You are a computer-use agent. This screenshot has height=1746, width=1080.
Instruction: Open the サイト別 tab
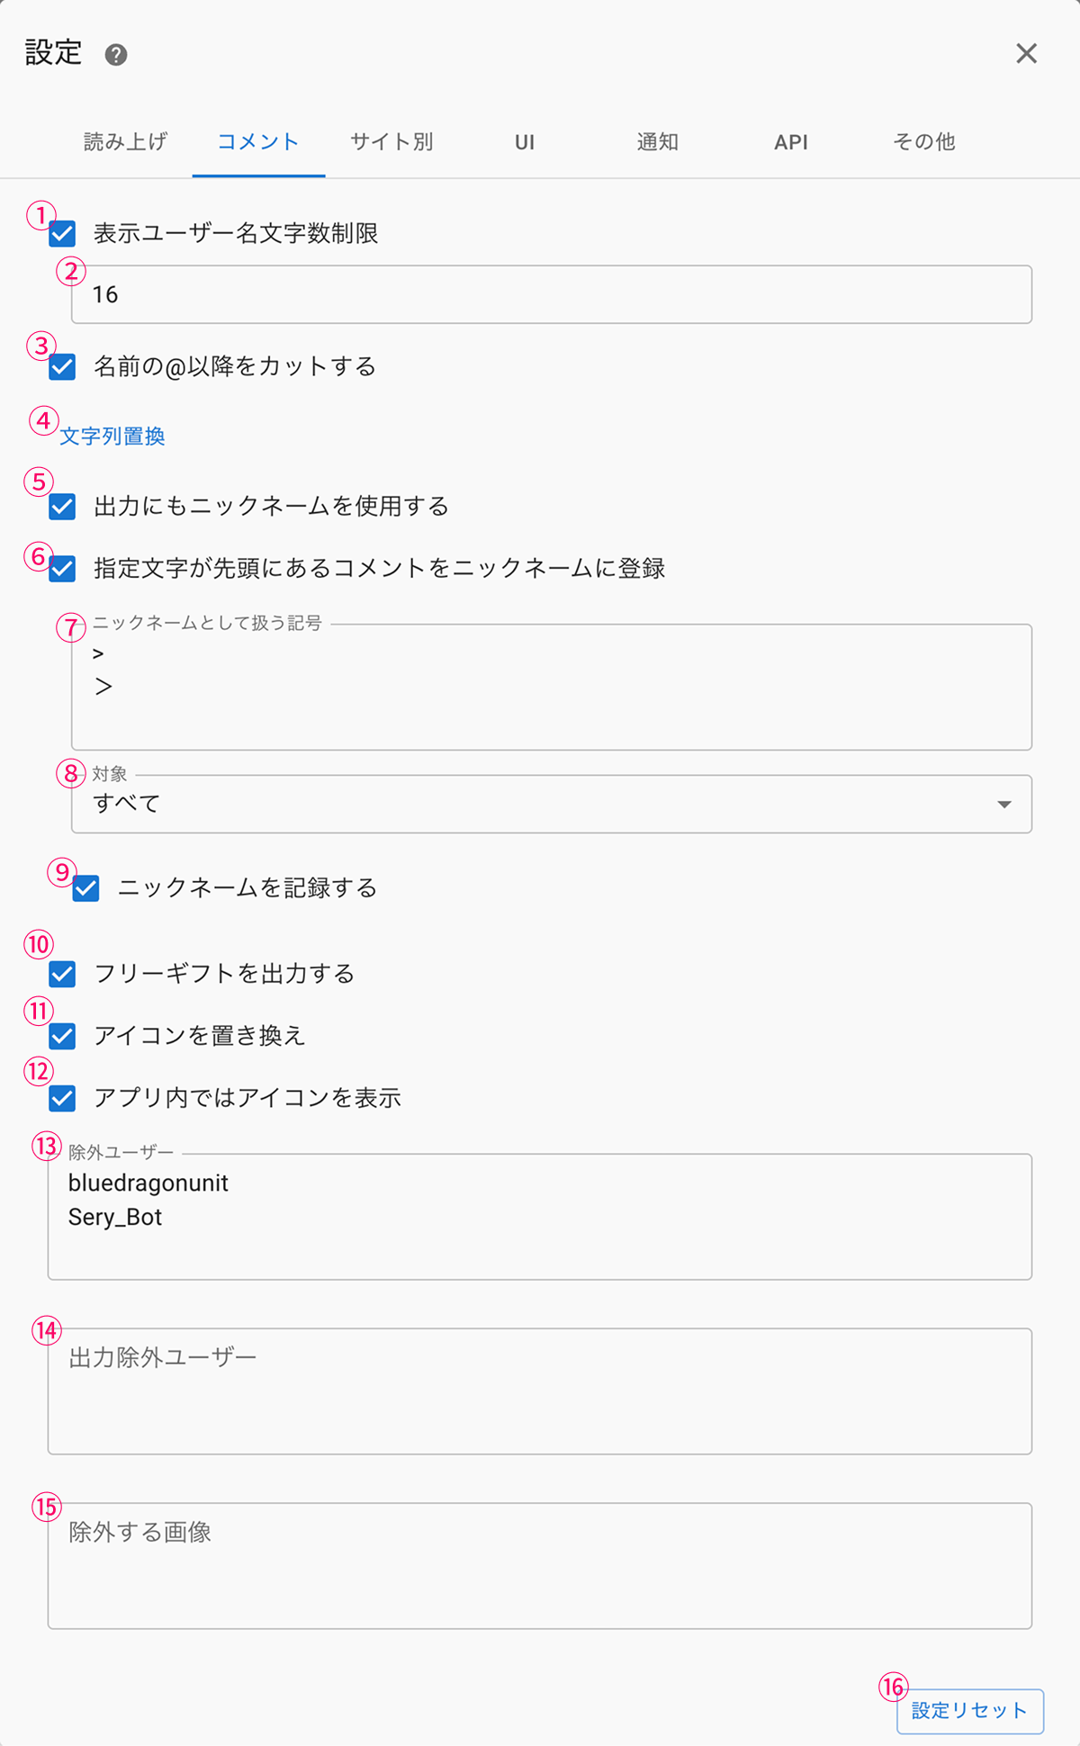(x=391, y=142)
